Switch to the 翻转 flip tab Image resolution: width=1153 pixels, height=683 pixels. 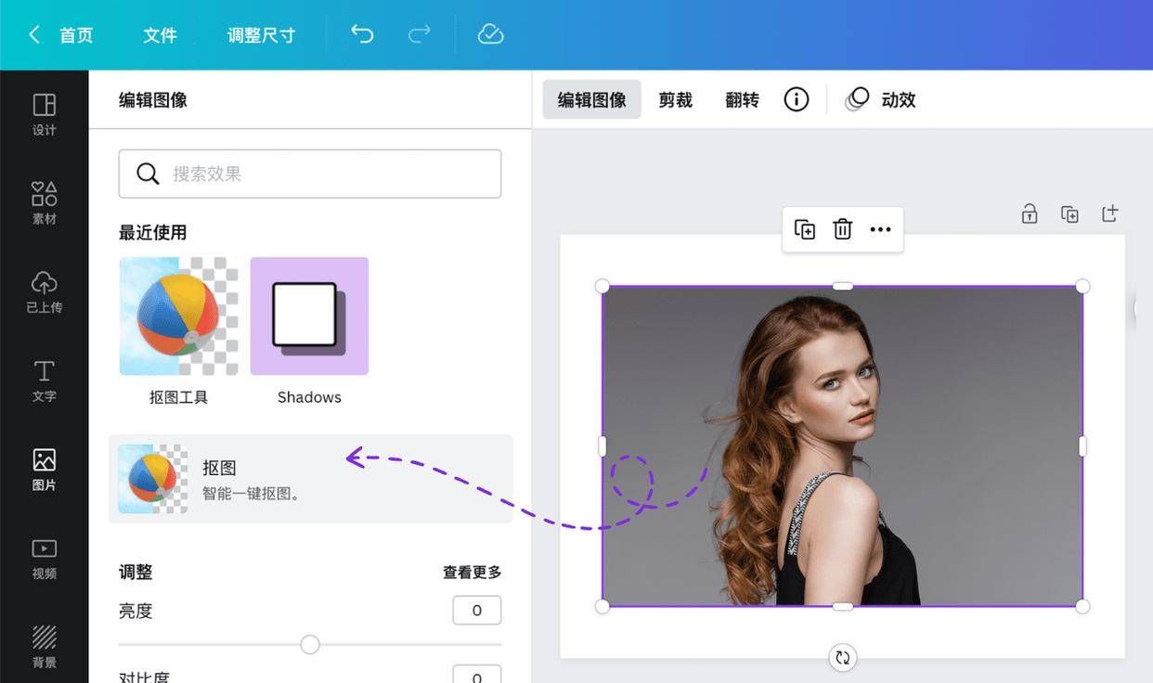click(742, 98)
